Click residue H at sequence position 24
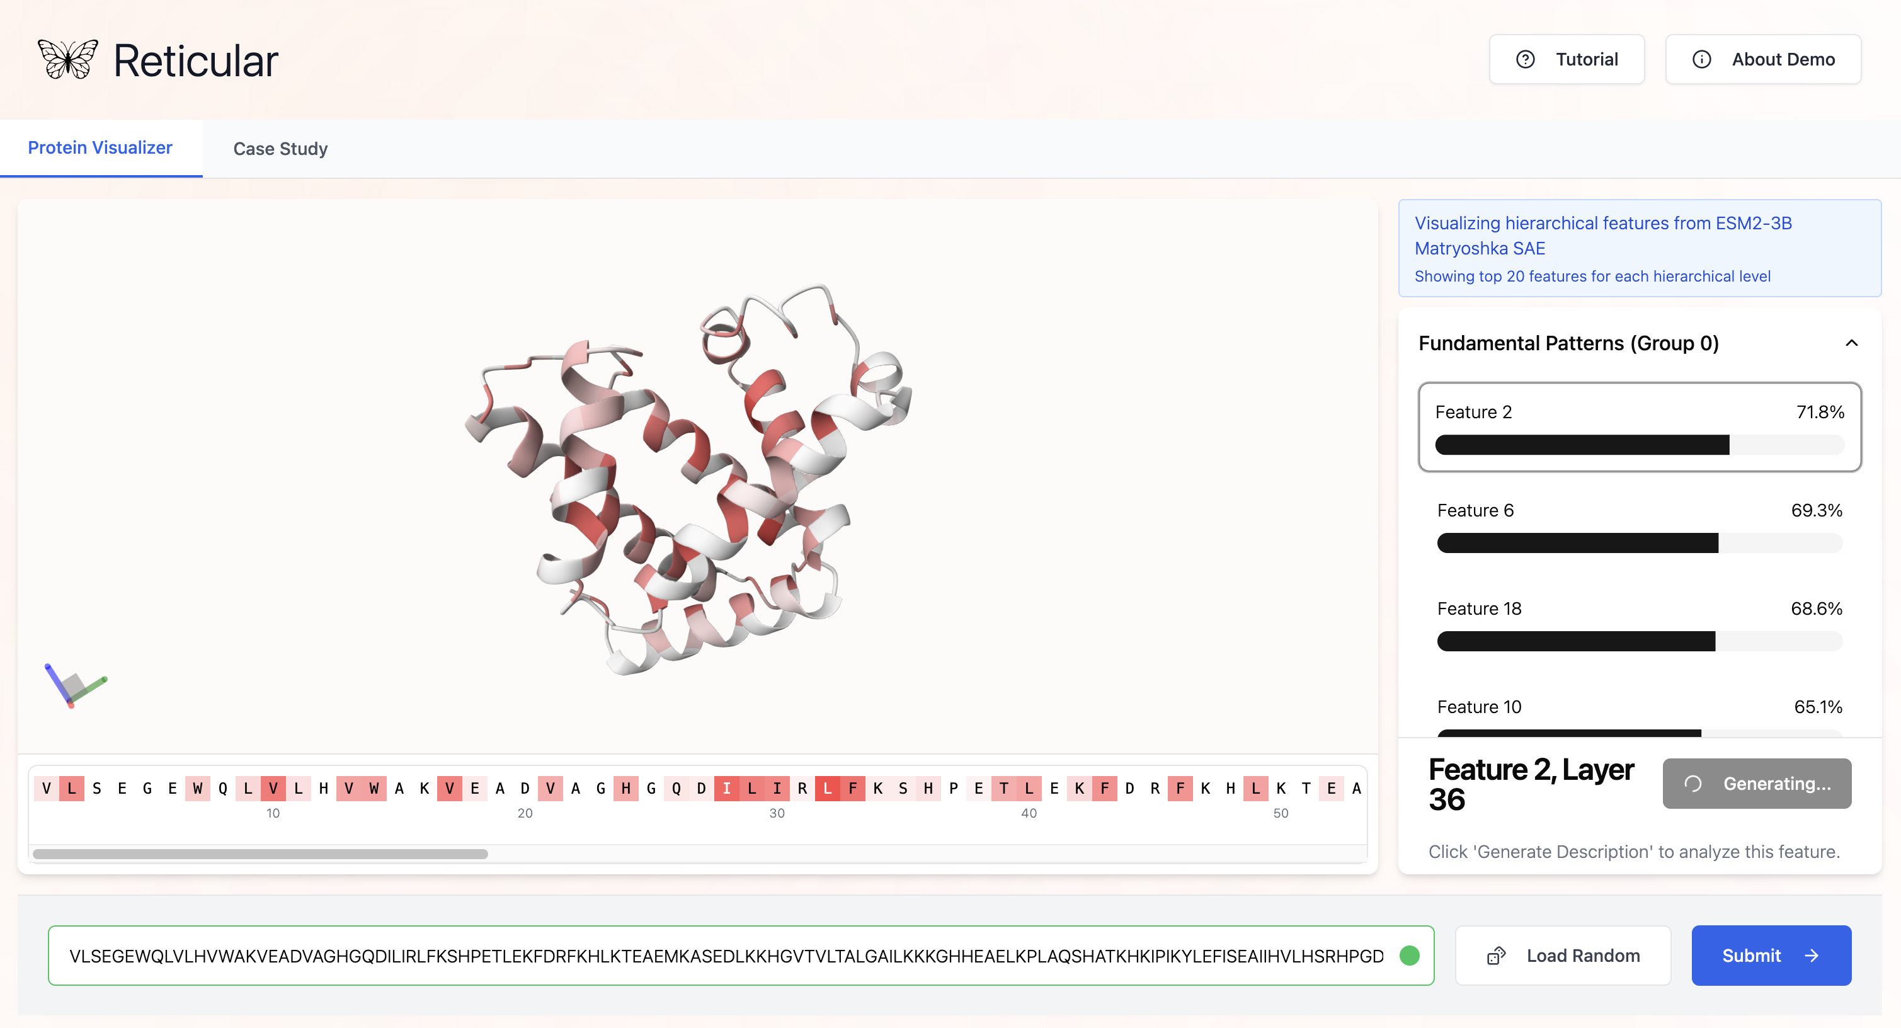The image size is (1901, 1028). [626, 788]
